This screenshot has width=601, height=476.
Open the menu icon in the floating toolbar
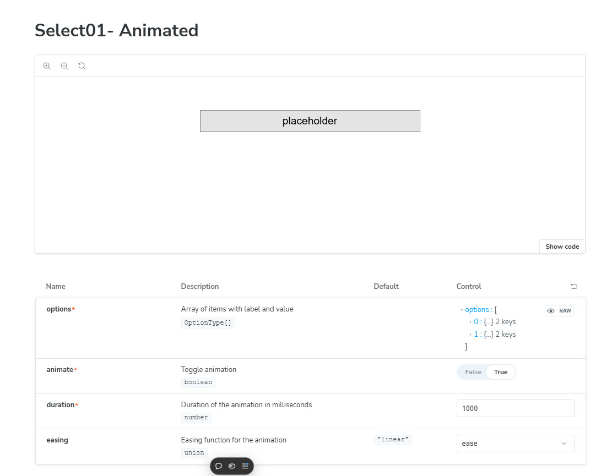tap(245, 466)
